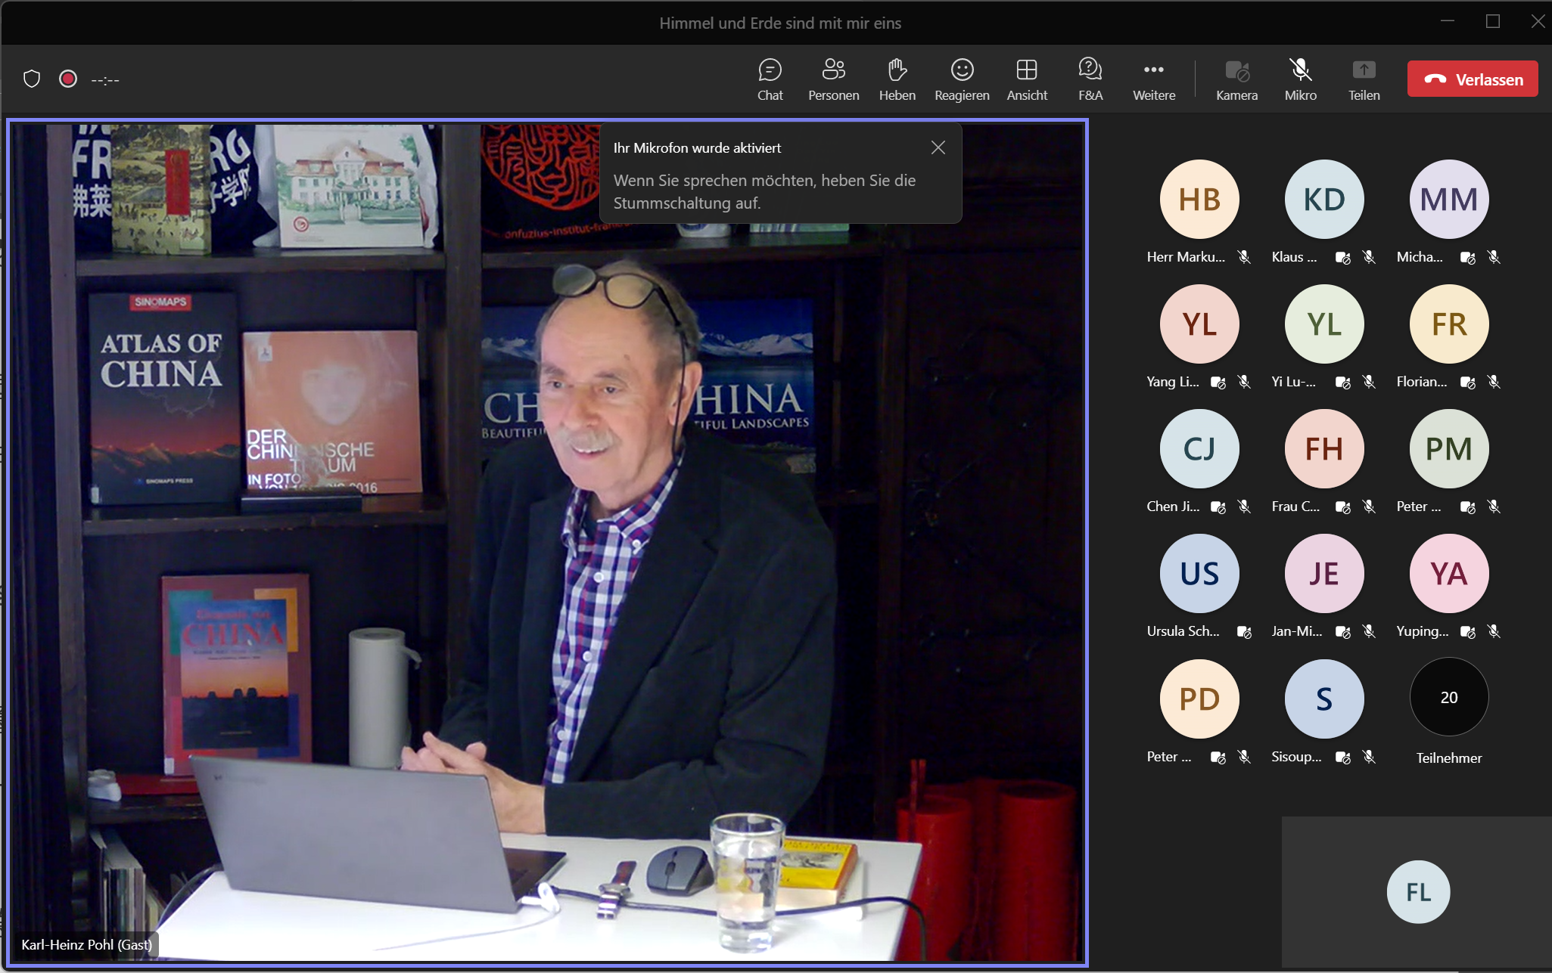Open the F&A panel
Image resolution: width=1552 pixels, height=973 pixels.
pyautogui.click(x=1090, y=79)
